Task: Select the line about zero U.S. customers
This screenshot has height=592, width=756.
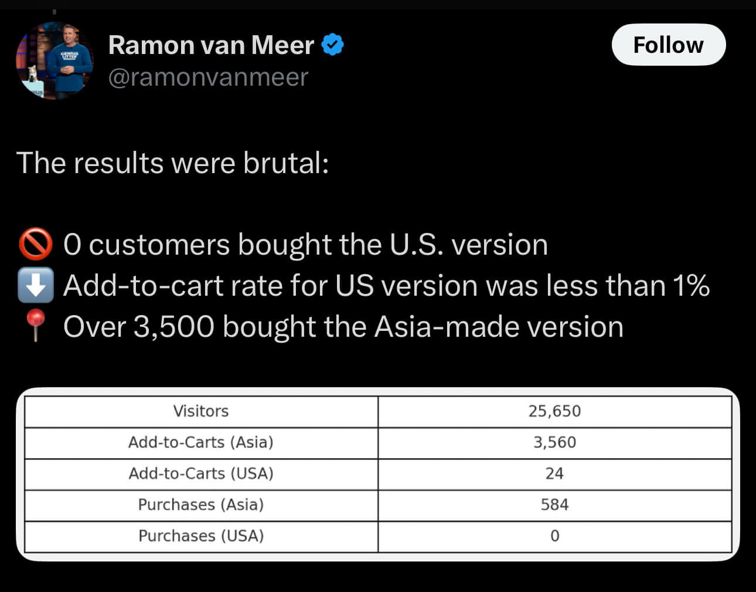Action: (305, 245)
